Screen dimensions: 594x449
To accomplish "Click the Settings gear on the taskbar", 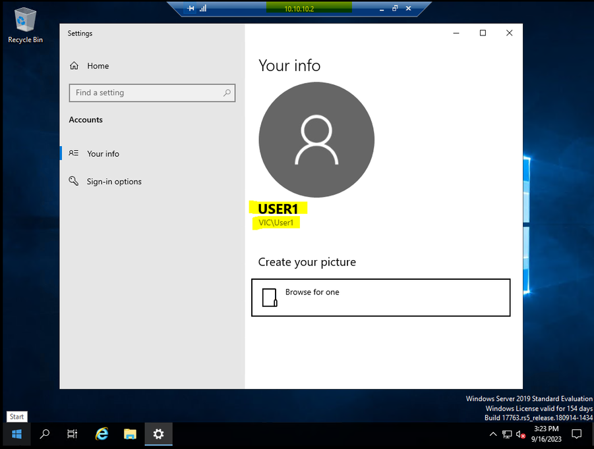I will click(x=158, y=434).
